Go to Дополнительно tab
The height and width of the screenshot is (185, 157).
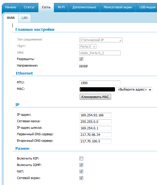pyautogui.click(x=84, y=7)
